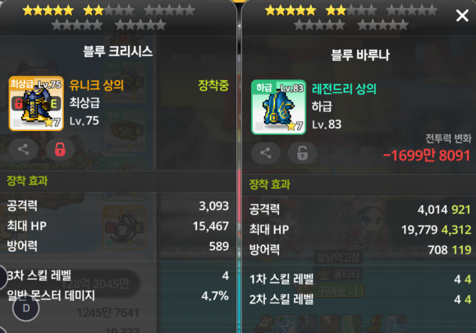
Task: Tap the gold star rating on 블루 바루나
Action: pos(351,18)
